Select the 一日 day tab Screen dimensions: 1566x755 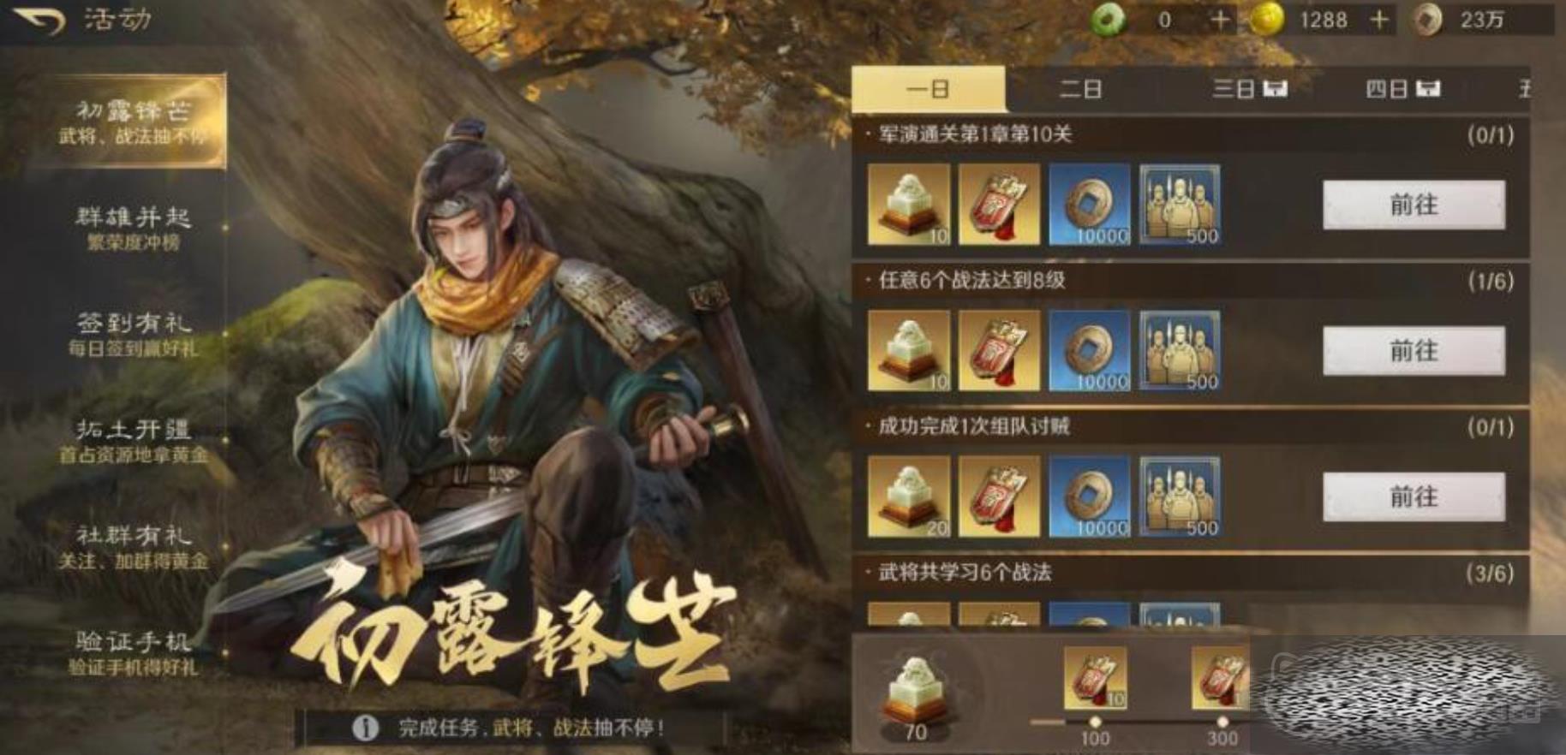(x=928, y=89)
